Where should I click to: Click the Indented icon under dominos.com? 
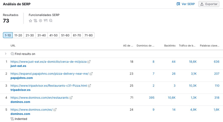click(12, 119)
